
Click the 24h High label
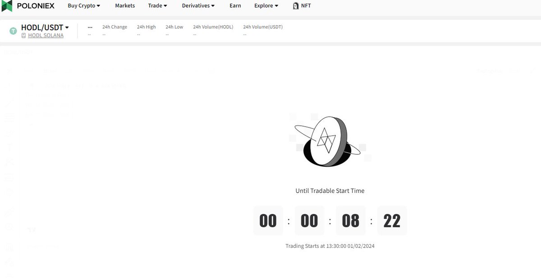pos(147,27)
